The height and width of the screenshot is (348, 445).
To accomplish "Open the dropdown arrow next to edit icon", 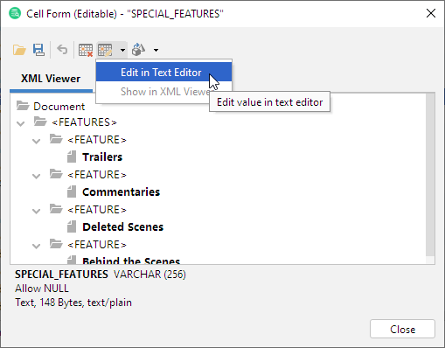I will [122, 50].
